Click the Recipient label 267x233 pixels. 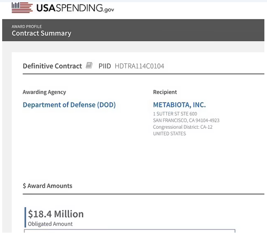165,92
